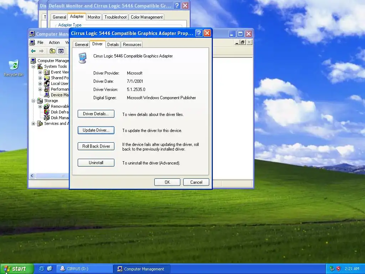
Task: Open the Recycle Bin desktop icon
Action: tap(14, 68)
